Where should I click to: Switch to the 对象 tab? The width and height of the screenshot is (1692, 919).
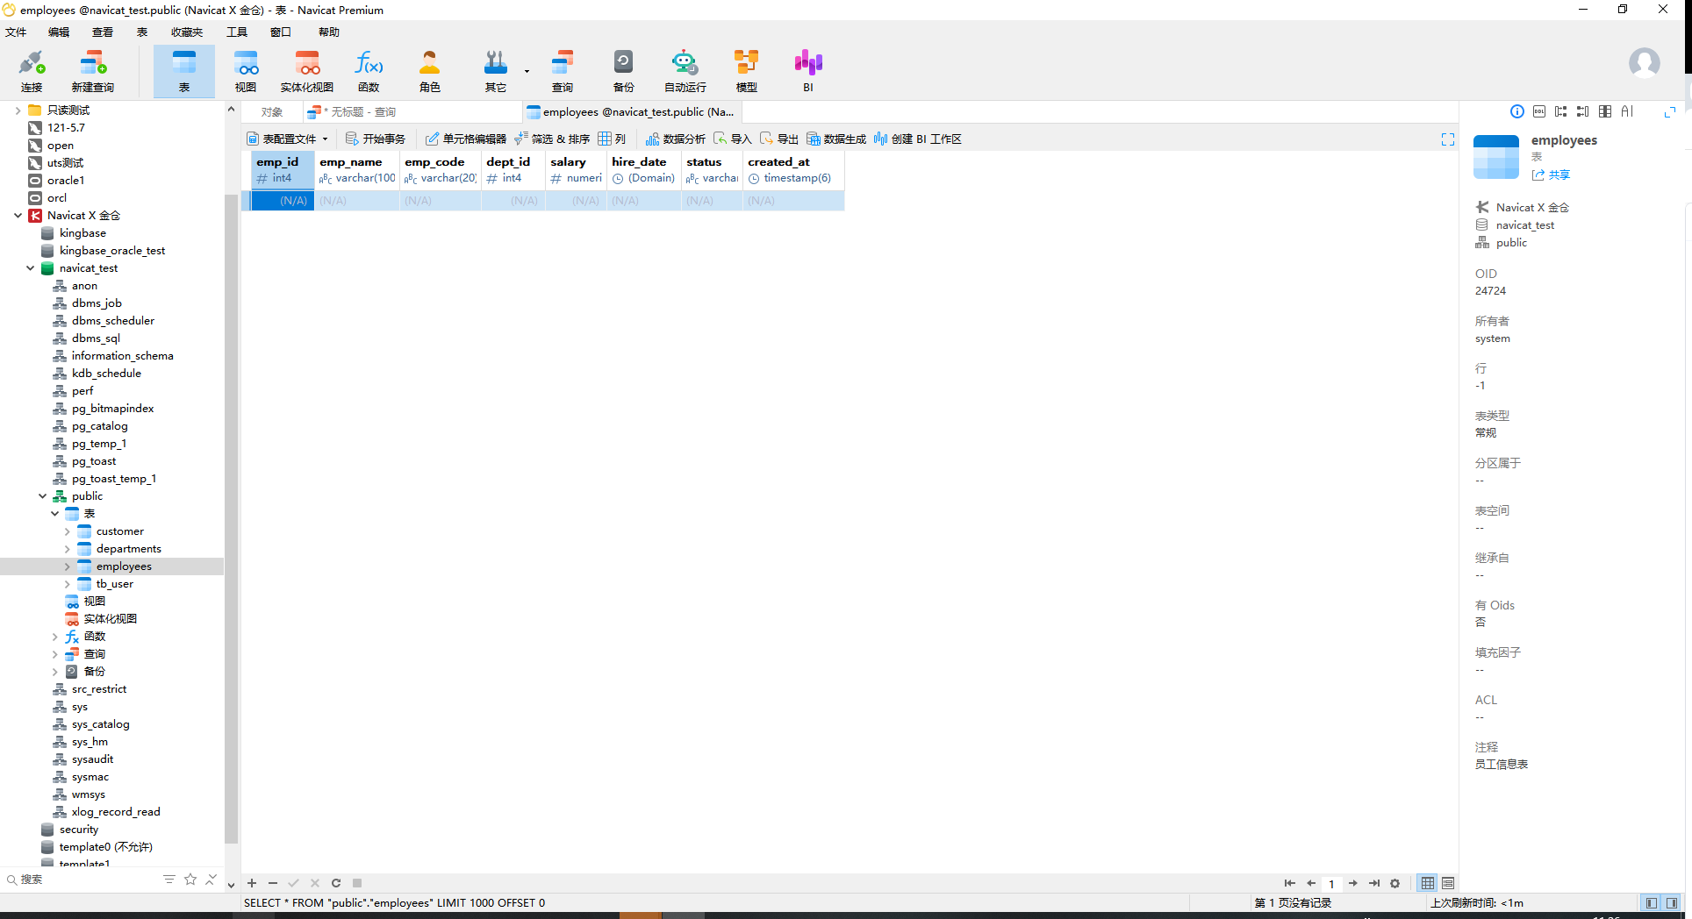click(x=272, y=112)
